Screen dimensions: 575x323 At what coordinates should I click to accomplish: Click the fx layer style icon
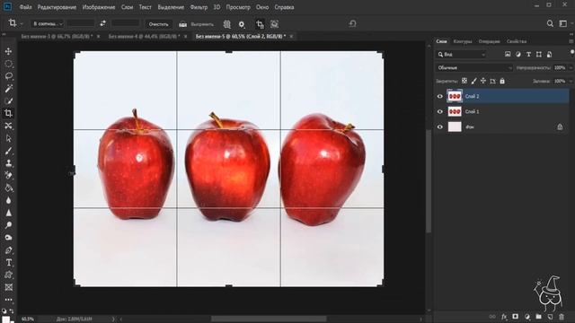[504, 317]
